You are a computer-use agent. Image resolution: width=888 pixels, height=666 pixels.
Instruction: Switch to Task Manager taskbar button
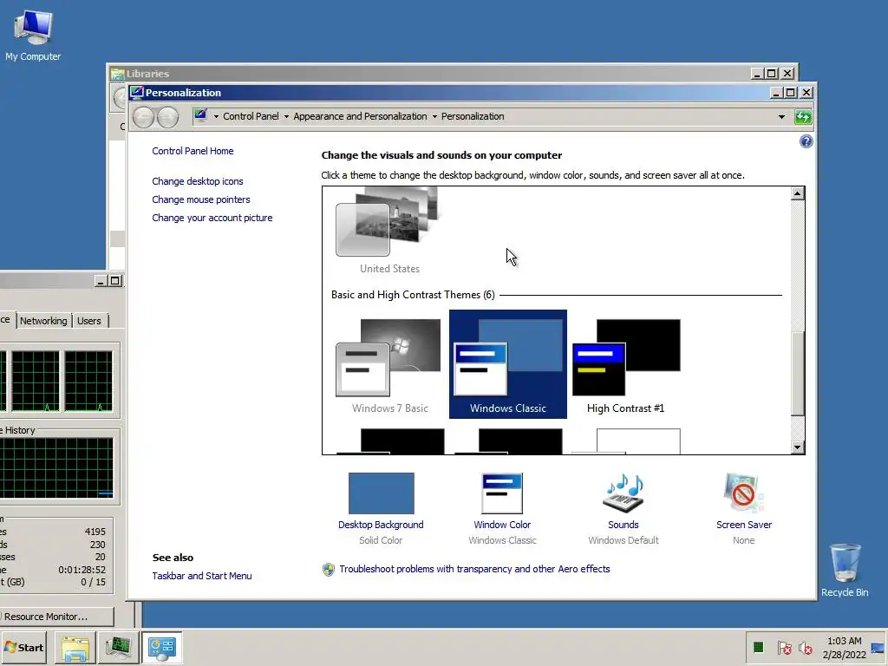tap(118, 647)
